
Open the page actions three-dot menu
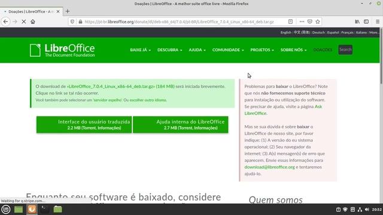click(x=302, y=21)
